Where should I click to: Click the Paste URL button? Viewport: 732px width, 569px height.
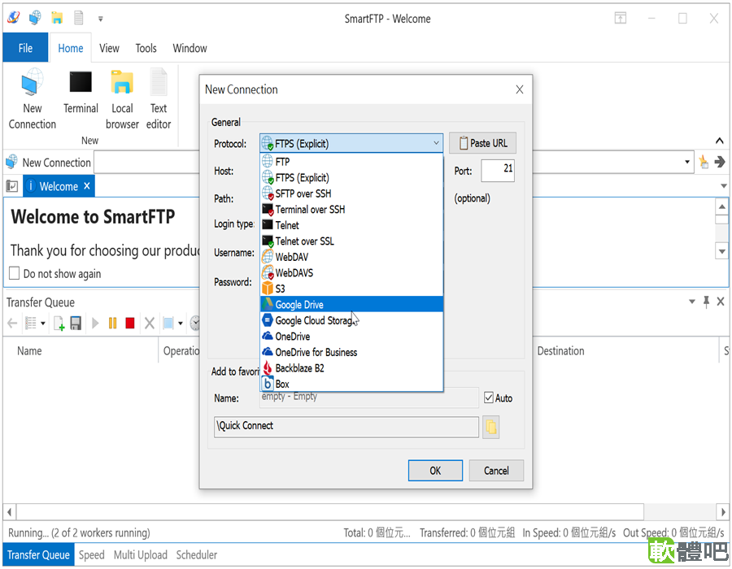pyautogui.click(x=482, y=143)
